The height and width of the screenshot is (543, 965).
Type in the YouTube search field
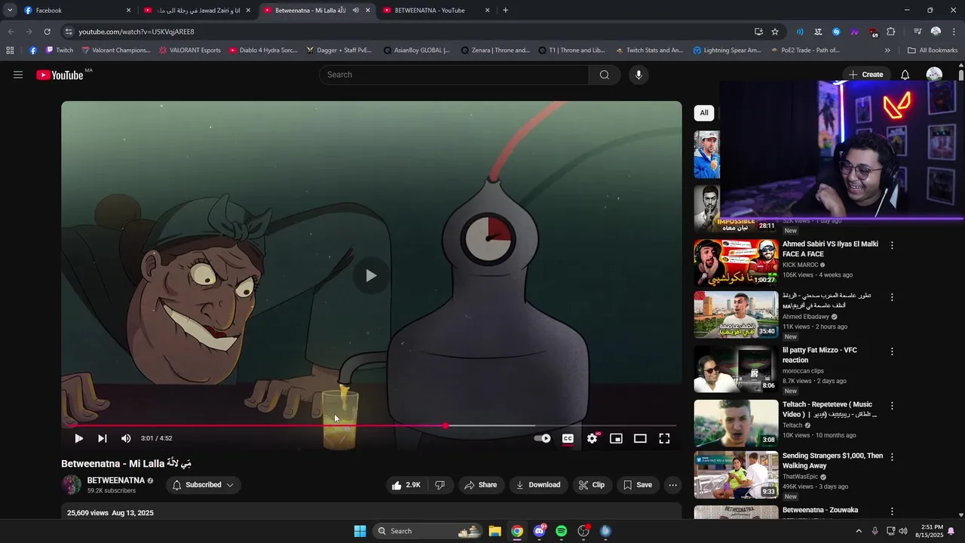(455, 75)
